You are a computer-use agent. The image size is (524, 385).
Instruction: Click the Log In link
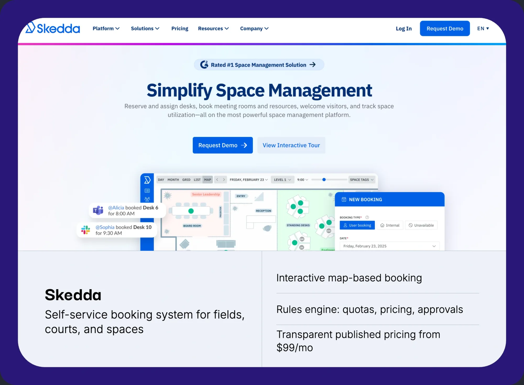pos(404,29)
